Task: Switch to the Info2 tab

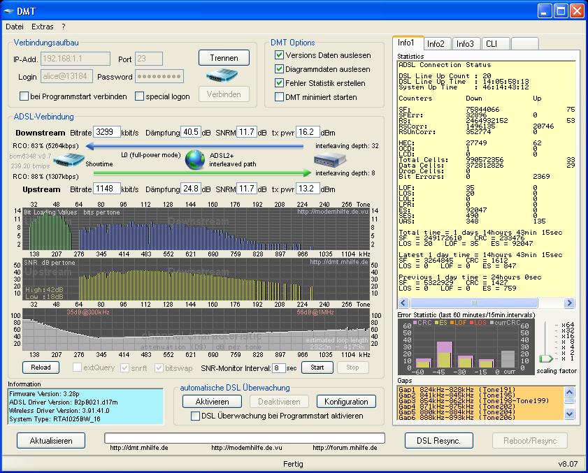Action: click(x=436, y=43)
